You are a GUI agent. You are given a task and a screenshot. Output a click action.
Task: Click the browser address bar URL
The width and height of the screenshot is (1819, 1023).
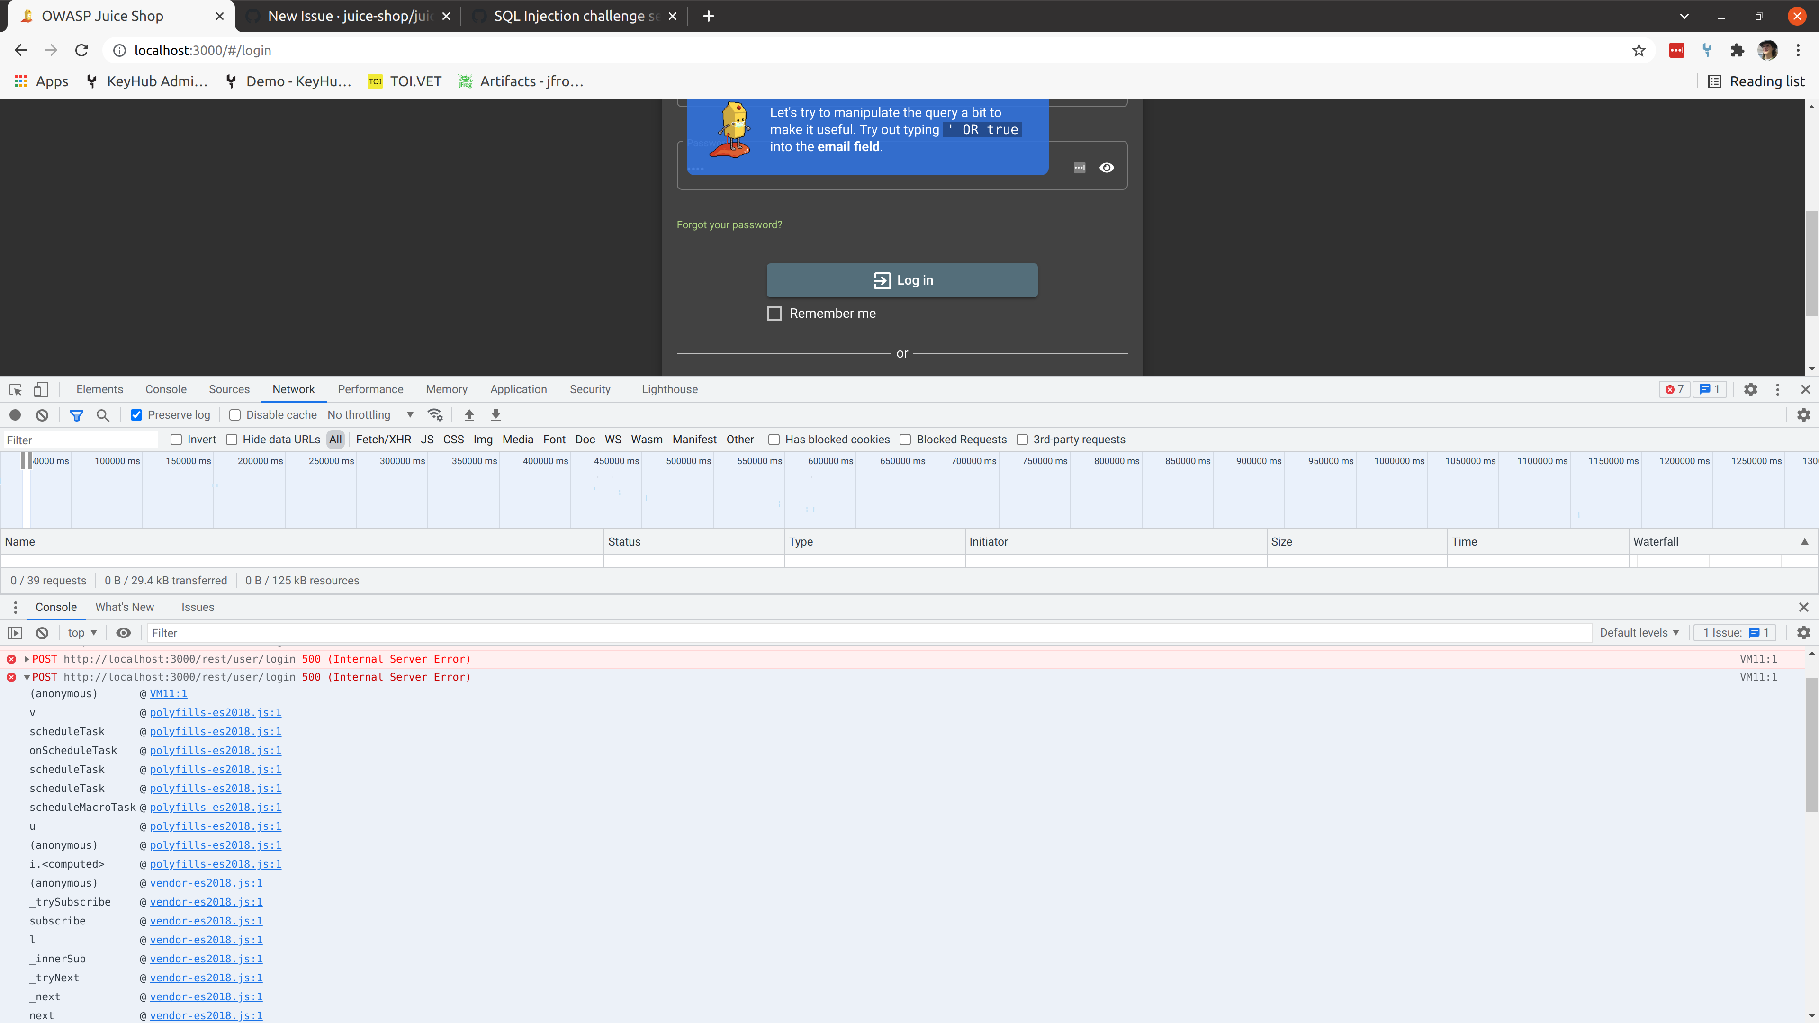coord(203,50)
